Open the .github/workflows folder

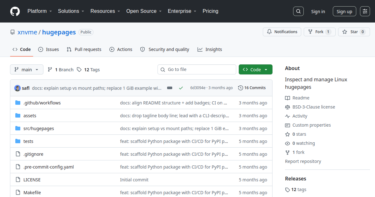pos(42,103)
